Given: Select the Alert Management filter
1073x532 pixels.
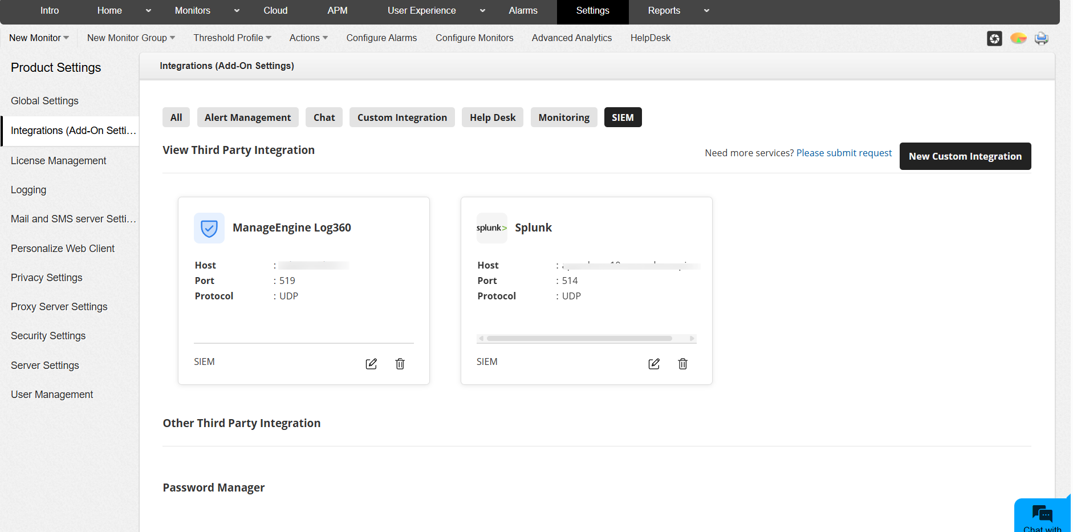Looking at the screenshot, I should click(247, 117).
